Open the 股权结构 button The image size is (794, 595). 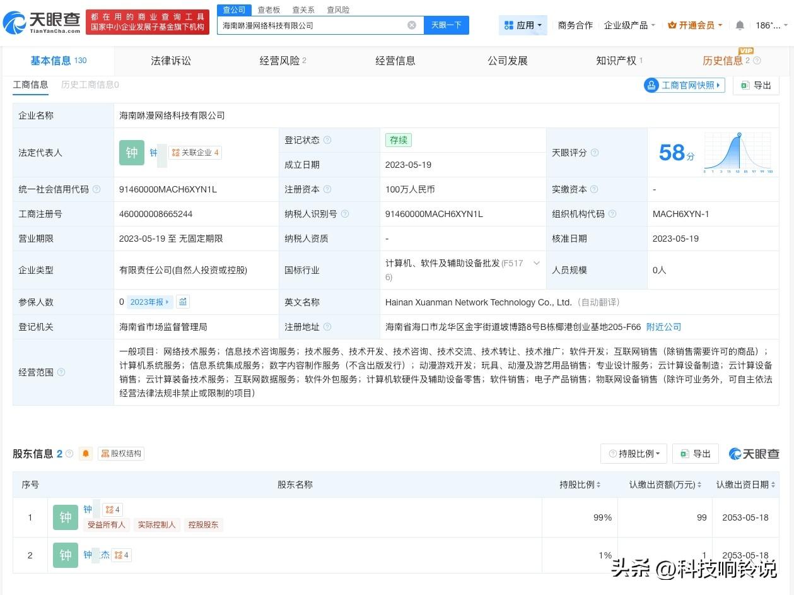[x=121, y=454]
